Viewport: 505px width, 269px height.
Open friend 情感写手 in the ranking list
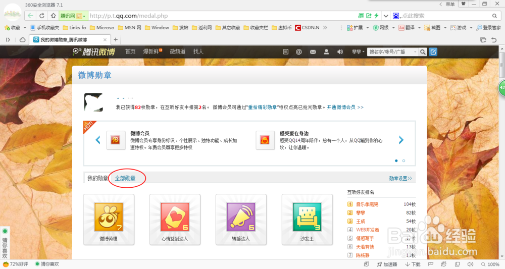[365, 238]
